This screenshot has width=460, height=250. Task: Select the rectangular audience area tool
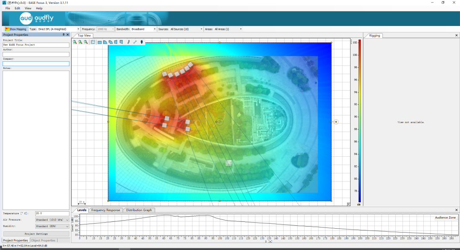100,42
